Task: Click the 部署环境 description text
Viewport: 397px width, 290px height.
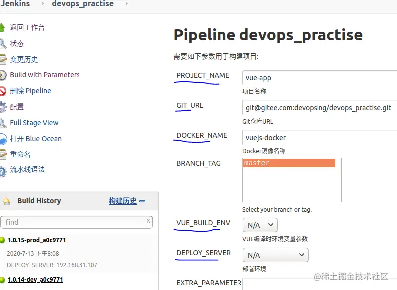Action: click(254, 269)
